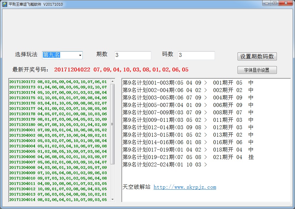The height and width of the screenshot is (209, 295).
Task: Click the 第9名计划022-024期 pending plan line
Action: click(x=165, y=164)
